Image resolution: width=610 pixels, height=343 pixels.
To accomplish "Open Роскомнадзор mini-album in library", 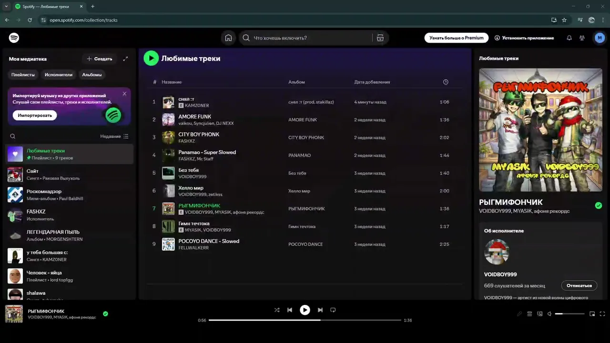I will 70,195.
